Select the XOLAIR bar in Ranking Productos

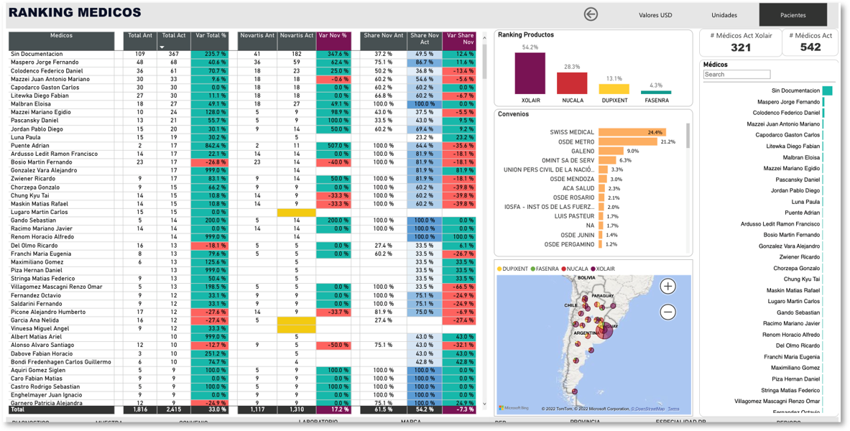pos(532,73)
